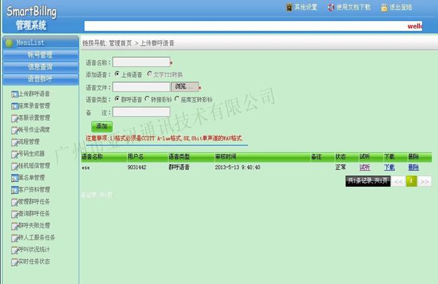Open 座席录音管理 menu entry

point(34,106)
